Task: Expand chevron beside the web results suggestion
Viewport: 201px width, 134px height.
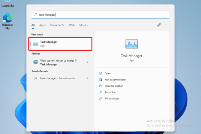Action: point(87,78)
